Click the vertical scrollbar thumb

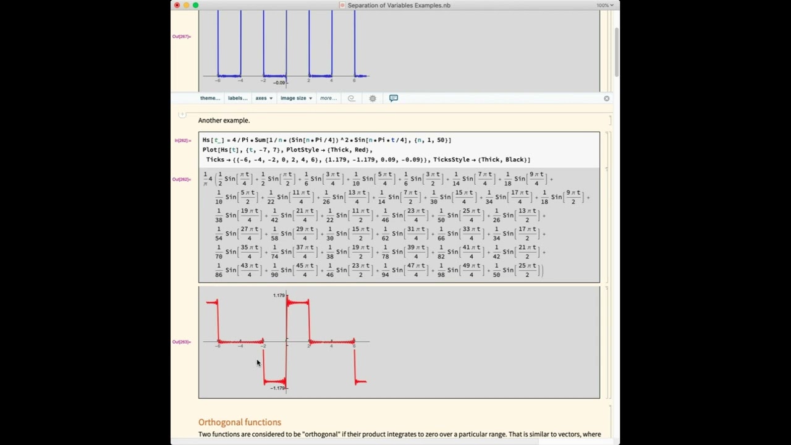(616, 52)
